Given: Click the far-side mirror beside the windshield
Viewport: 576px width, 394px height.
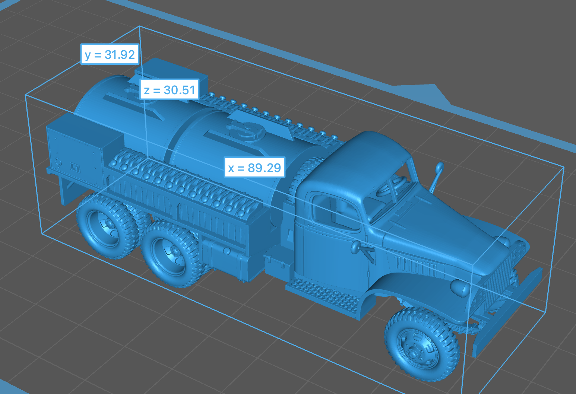Looking at the screenshot, I should tap(437, 175).
